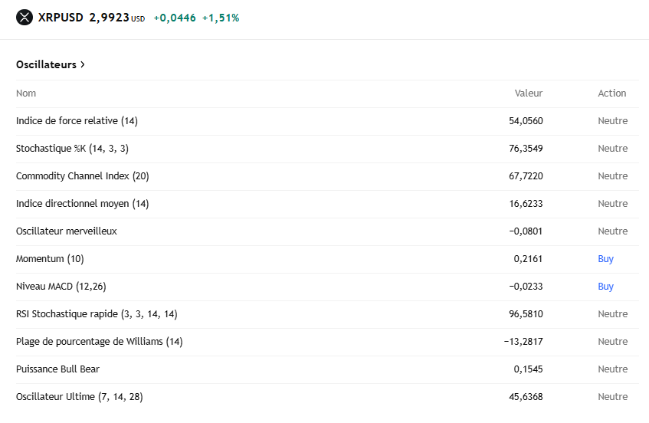Select the Indice de force relative row
The width and height of the screenshot is (649, 423).
77,121
